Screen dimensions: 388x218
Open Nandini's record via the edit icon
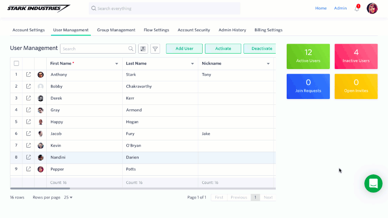(x=29, y=157)
